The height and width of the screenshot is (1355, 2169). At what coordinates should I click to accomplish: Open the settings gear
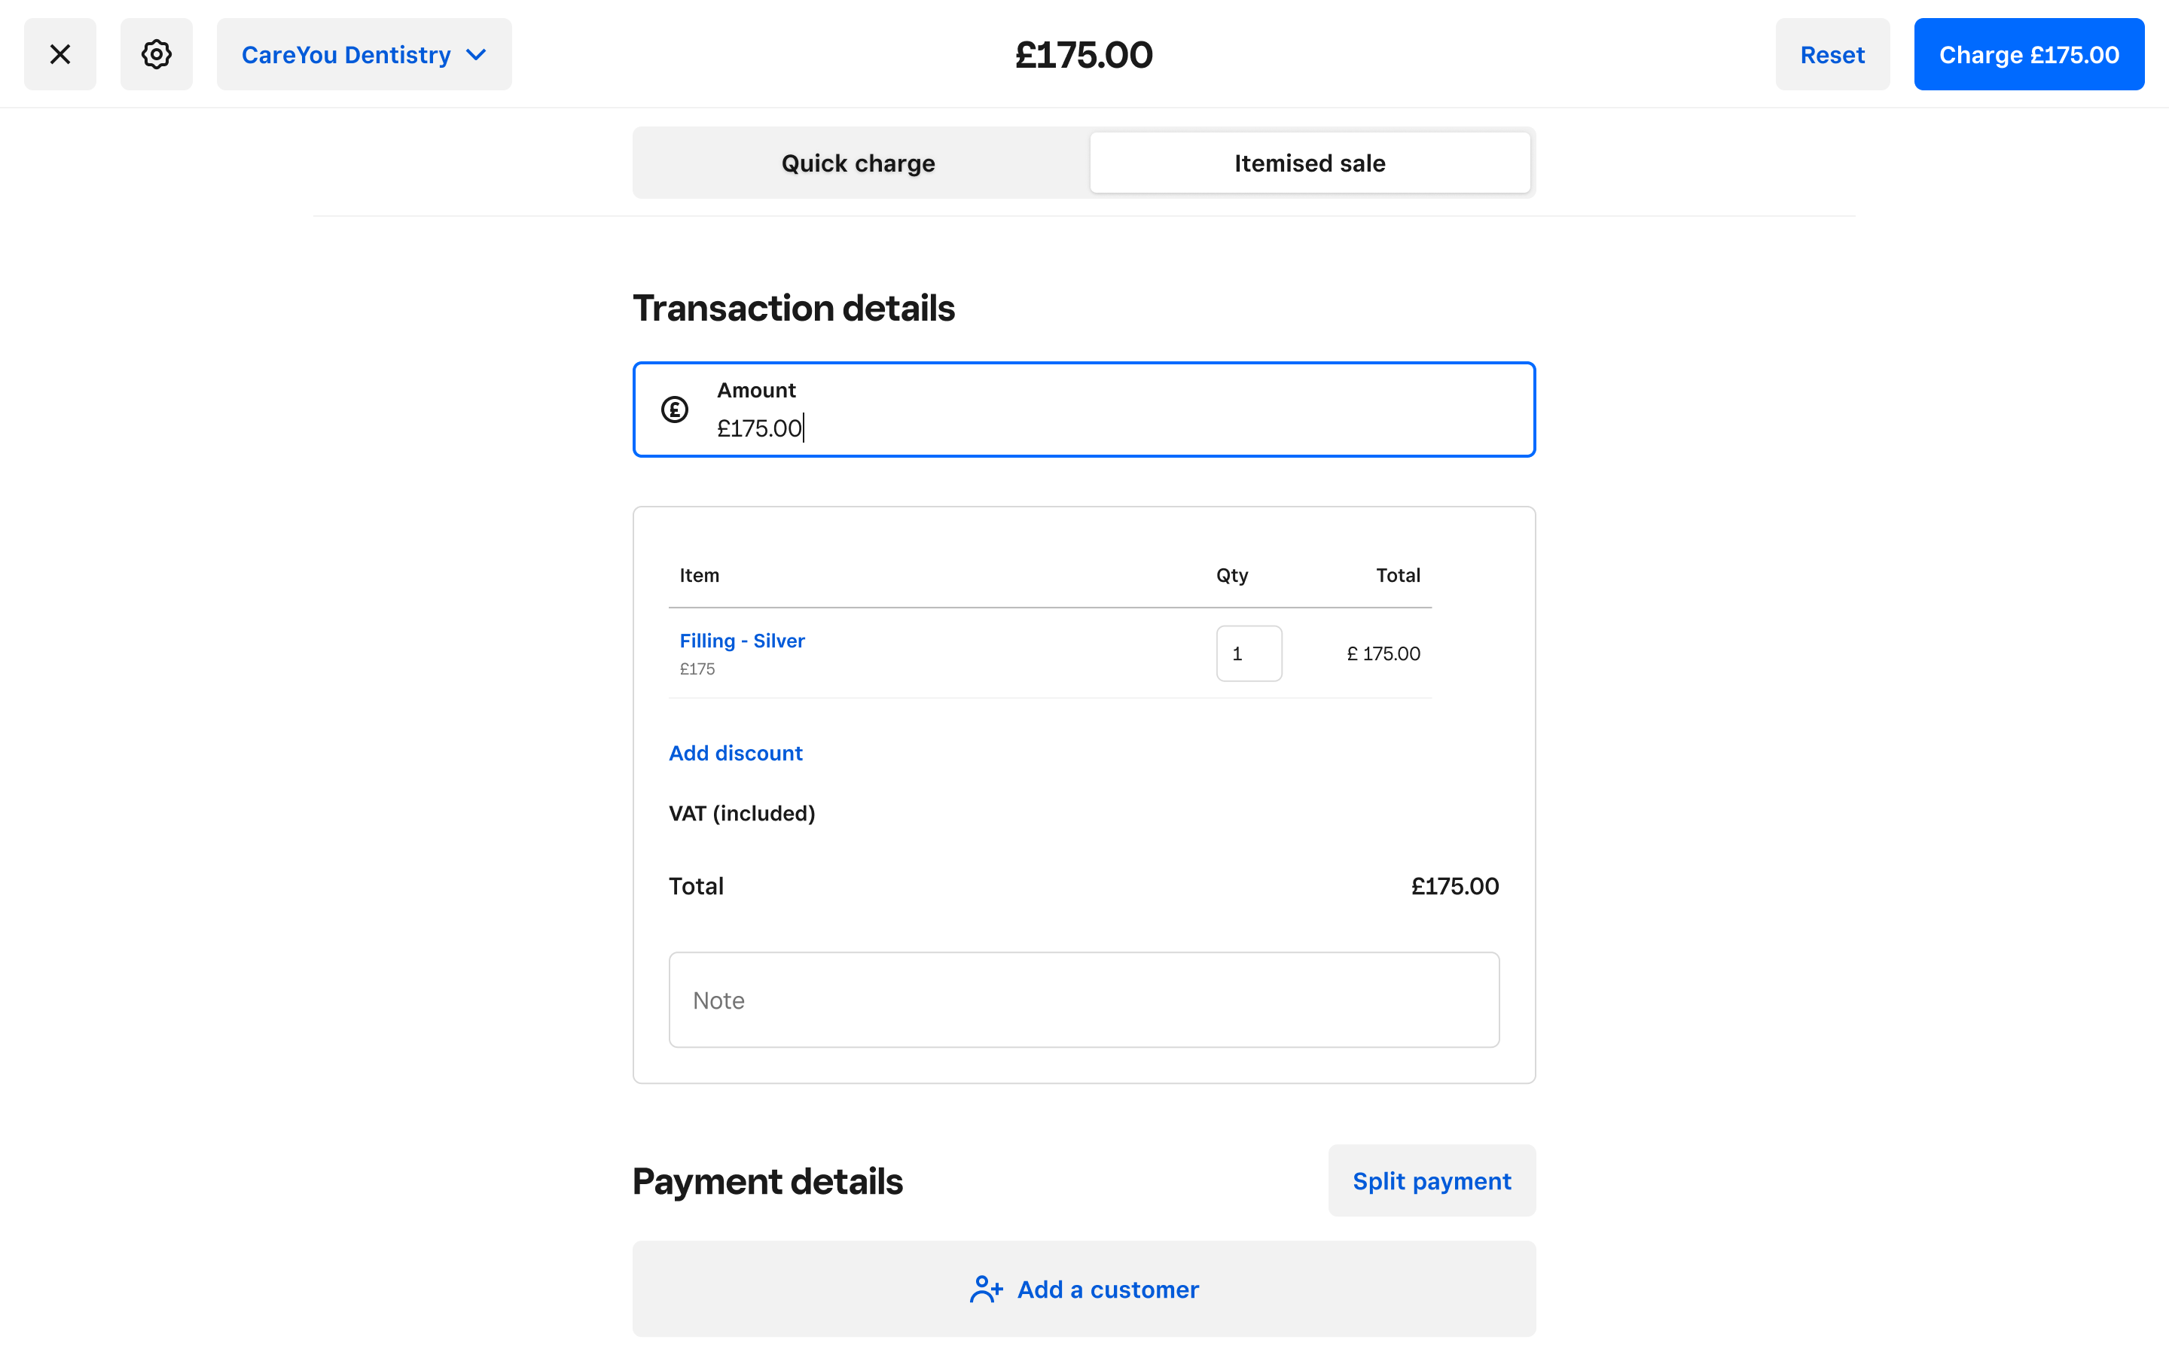tap(156, 53)
